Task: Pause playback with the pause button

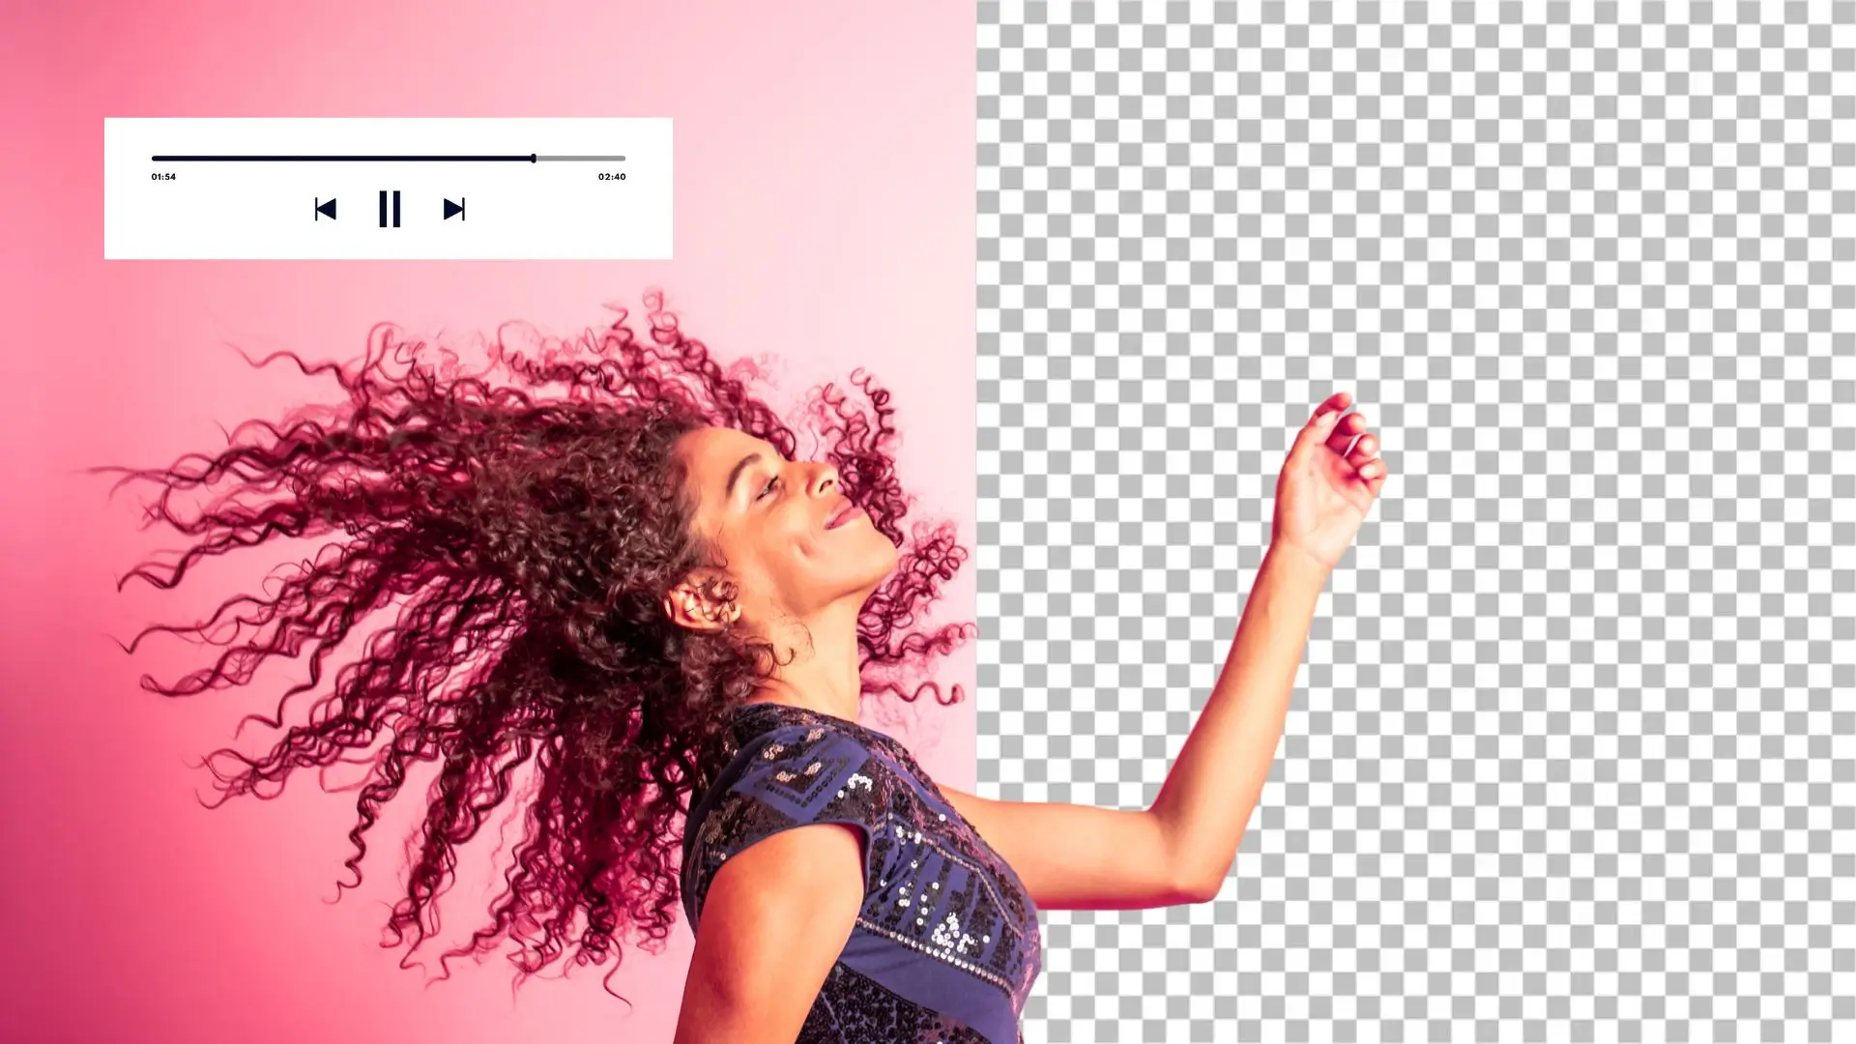Action: click(x=390, y=209)
